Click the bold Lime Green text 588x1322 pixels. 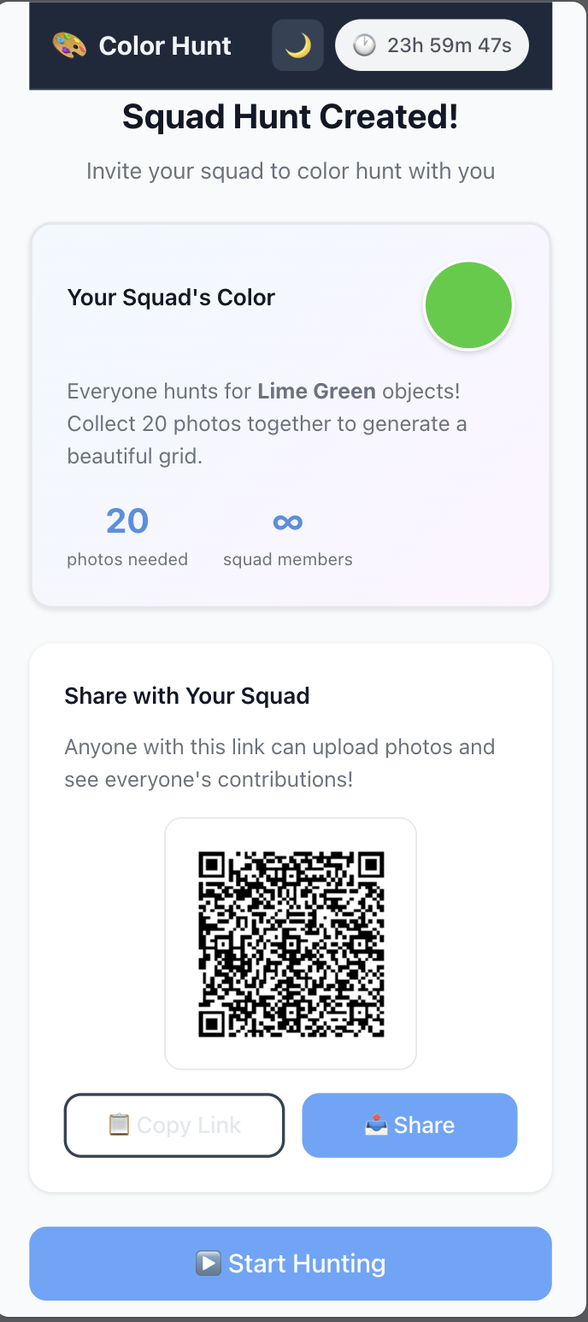click(316, 391)
